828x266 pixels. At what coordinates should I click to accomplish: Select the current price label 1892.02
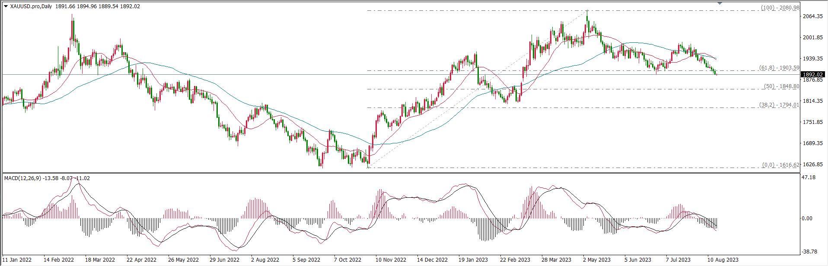coord(813,74)
